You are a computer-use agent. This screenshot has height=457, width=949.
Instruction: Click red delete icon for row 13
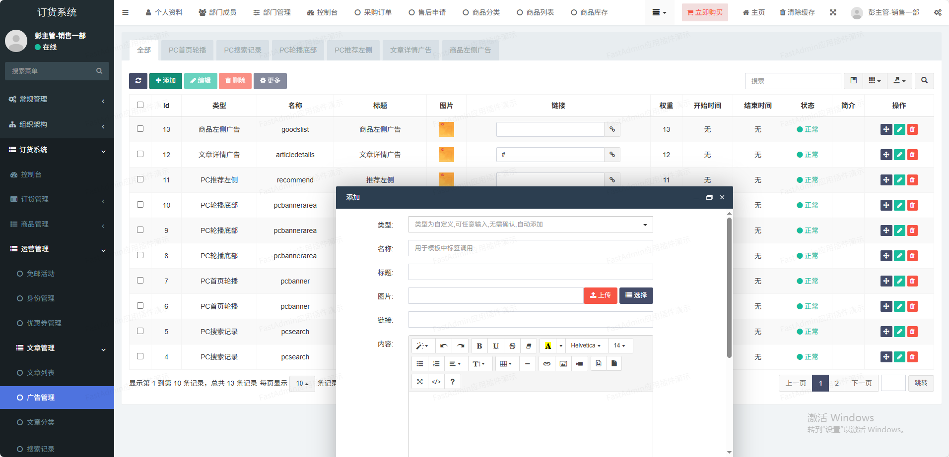click(912, 129)
